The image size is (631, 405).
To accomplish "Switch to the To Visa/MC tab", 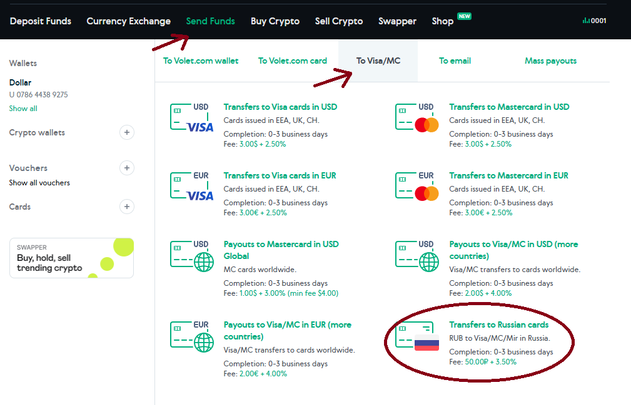I will (x=378, y=61).
